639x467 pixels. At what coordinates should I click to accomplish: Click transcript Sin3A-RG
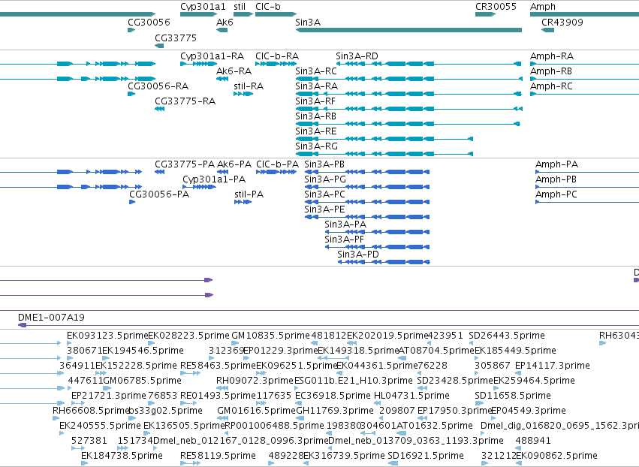tap(317, 146)
